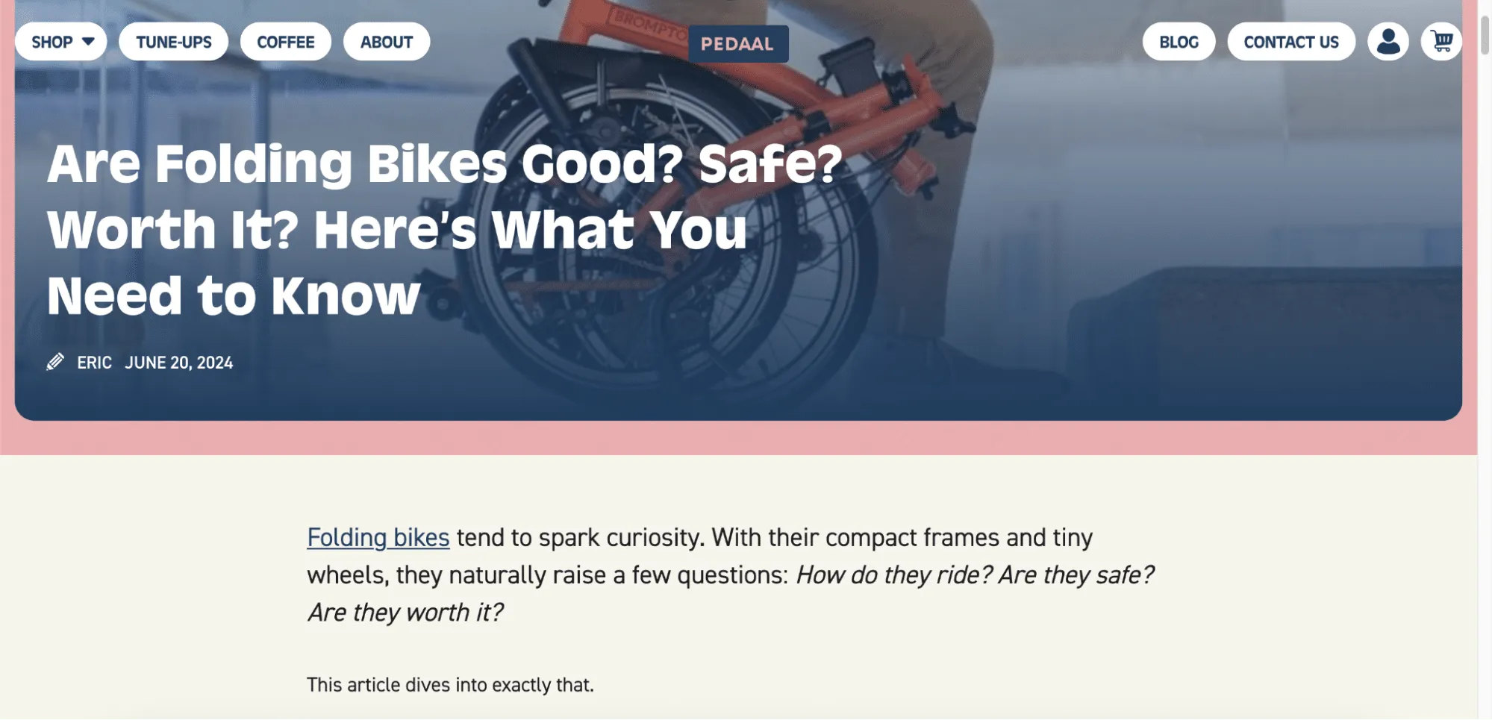This screenshot has height=720, width=1492.
Task: Open the TUNE-UPS menu item
Action: [174, 42]
